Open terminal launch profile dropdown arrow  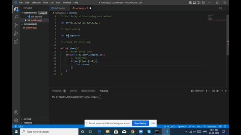point(209,91)
